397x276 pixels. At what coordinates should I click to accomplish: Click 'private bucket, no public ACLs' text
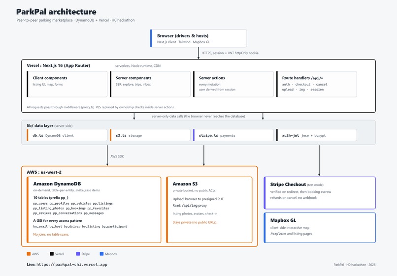tap(194, 190)
